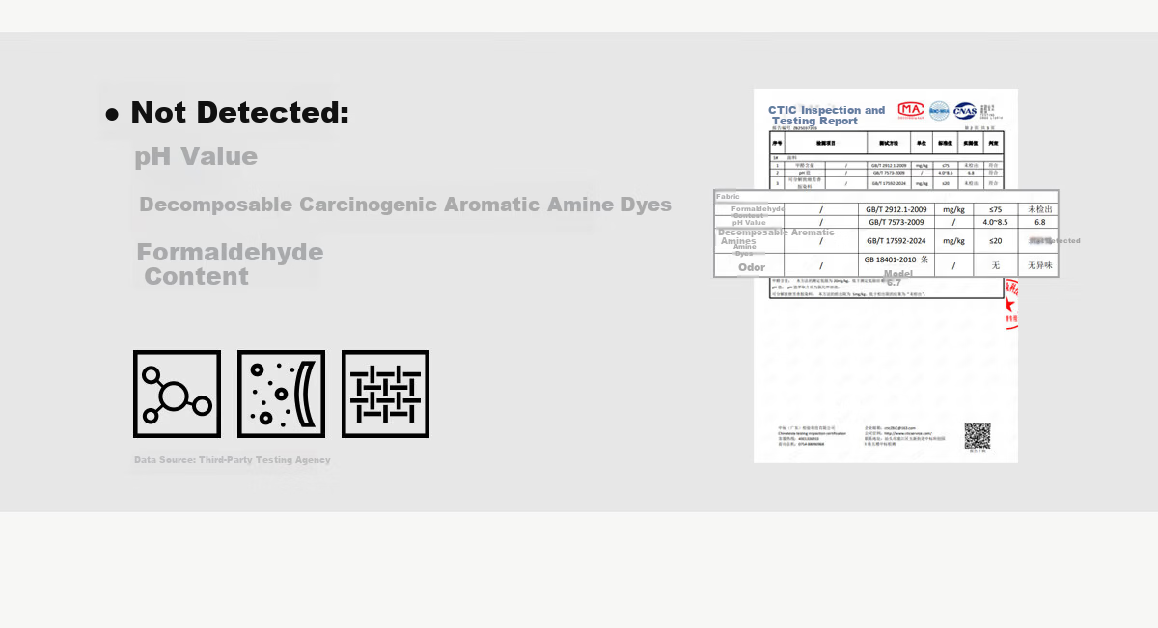
Task: Click the inspection report document thumbnail
Action: point(886,276)
